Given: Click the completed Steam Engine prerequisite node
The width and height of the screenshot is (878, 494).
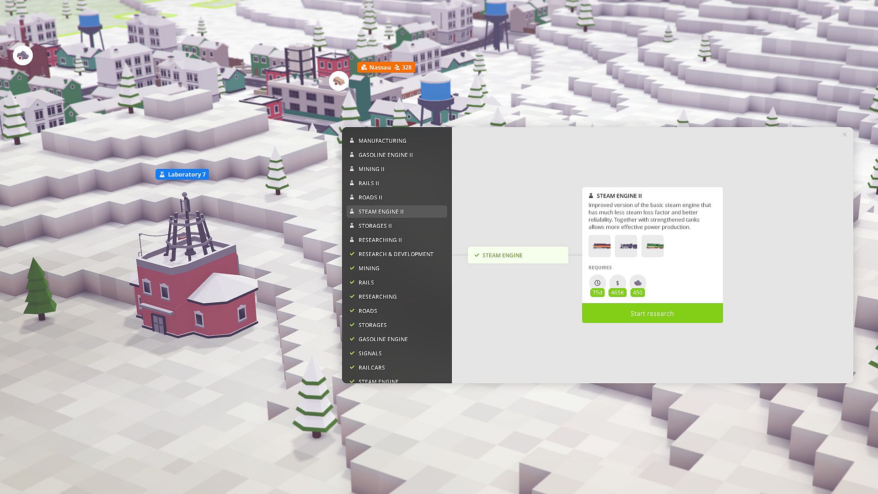Looking at the screenshot, I should click(x=518, y=255).
